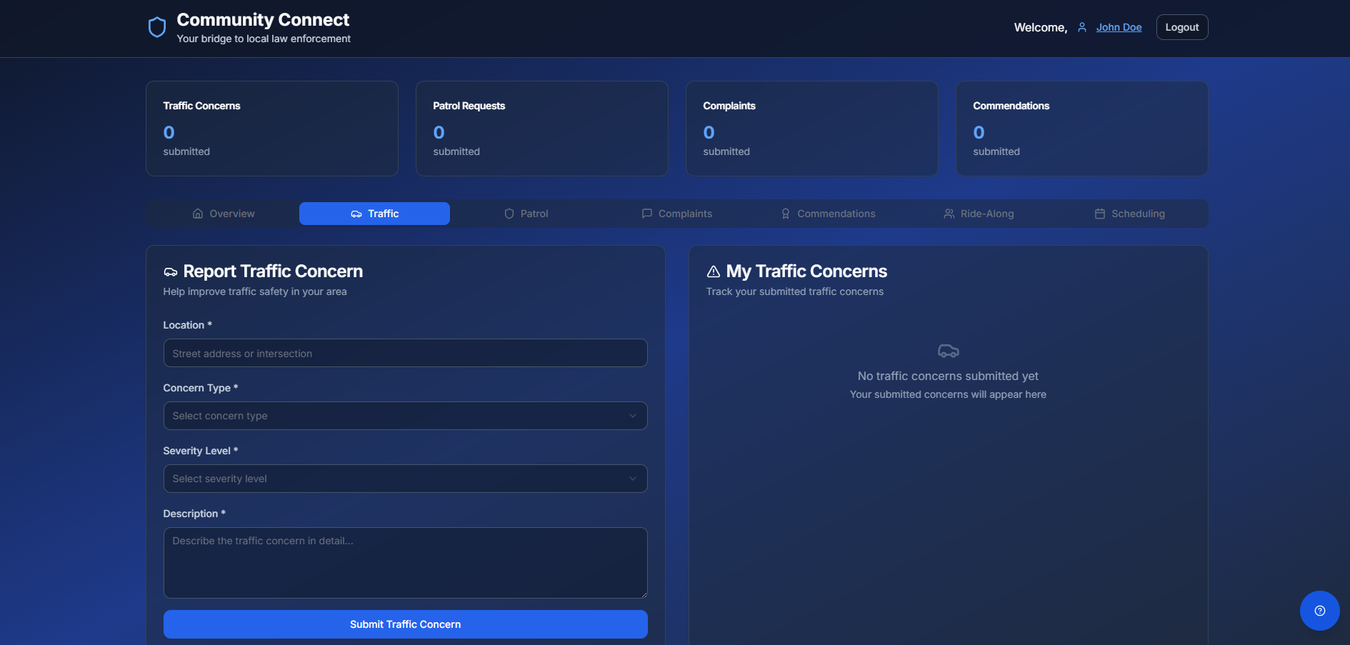Click the home icon on the Overview tab
The width and height of the screenshot is (1350, 645).
tap(198, 214)
